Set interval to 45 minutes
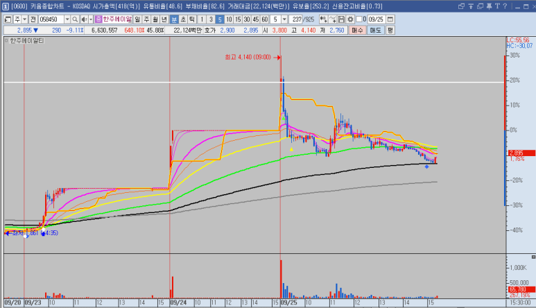This screenshot has width=536, height=308. 256,19
